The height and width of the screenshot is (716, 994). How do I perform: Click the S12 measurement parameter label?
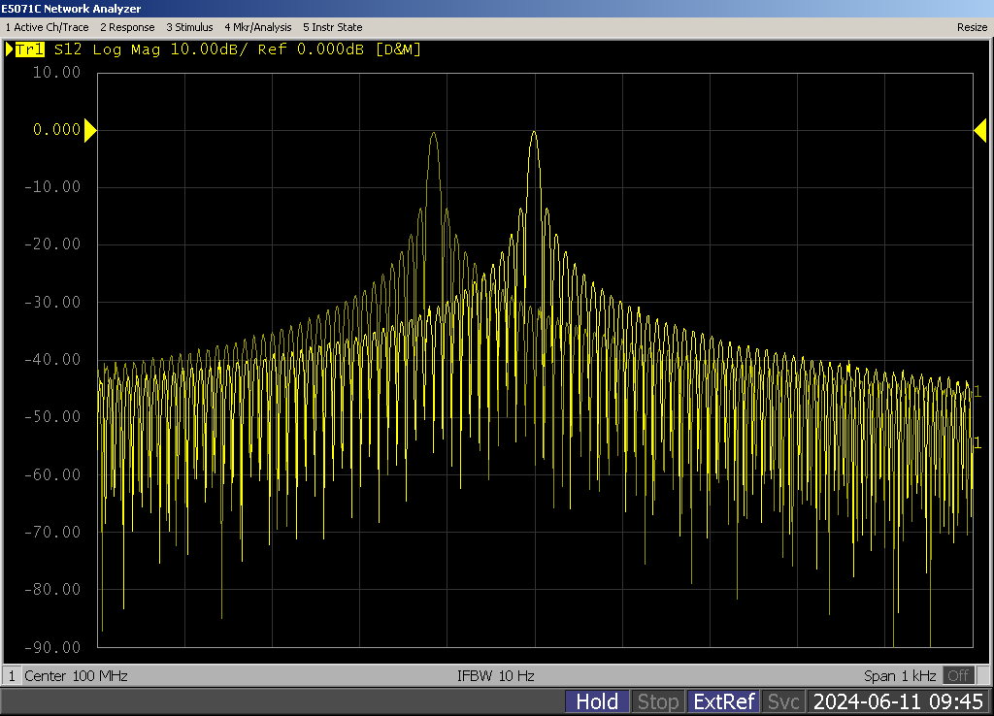pyautogui.click(x=68, y=49)
